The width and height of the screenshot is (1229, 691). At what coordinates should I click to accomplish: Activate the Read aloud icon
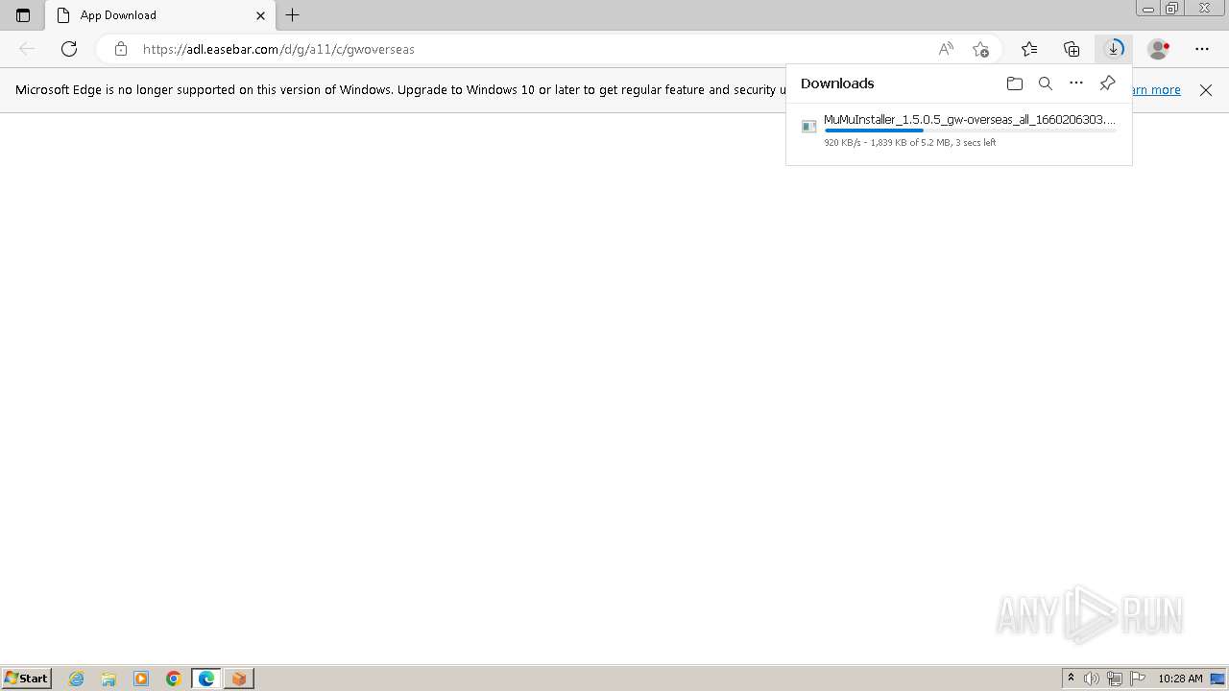click(x=946, y=49)
